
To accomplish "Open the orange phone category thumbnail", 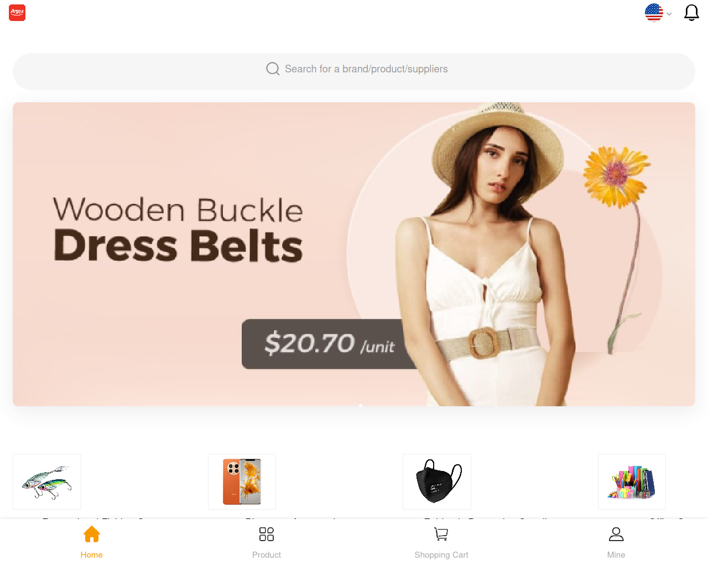I will 242,481.
